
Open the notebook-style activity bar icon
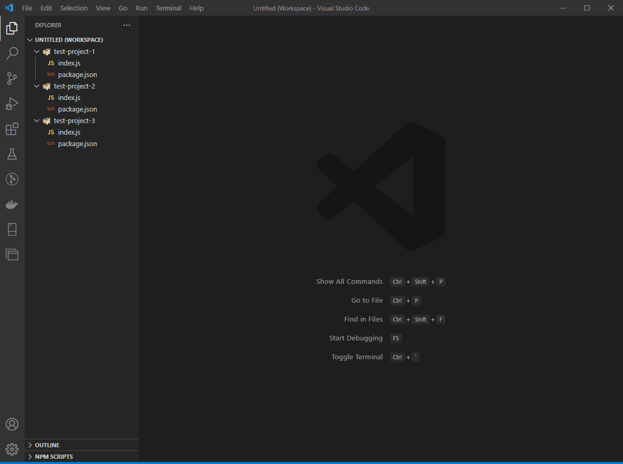click(x=12, y=229)
